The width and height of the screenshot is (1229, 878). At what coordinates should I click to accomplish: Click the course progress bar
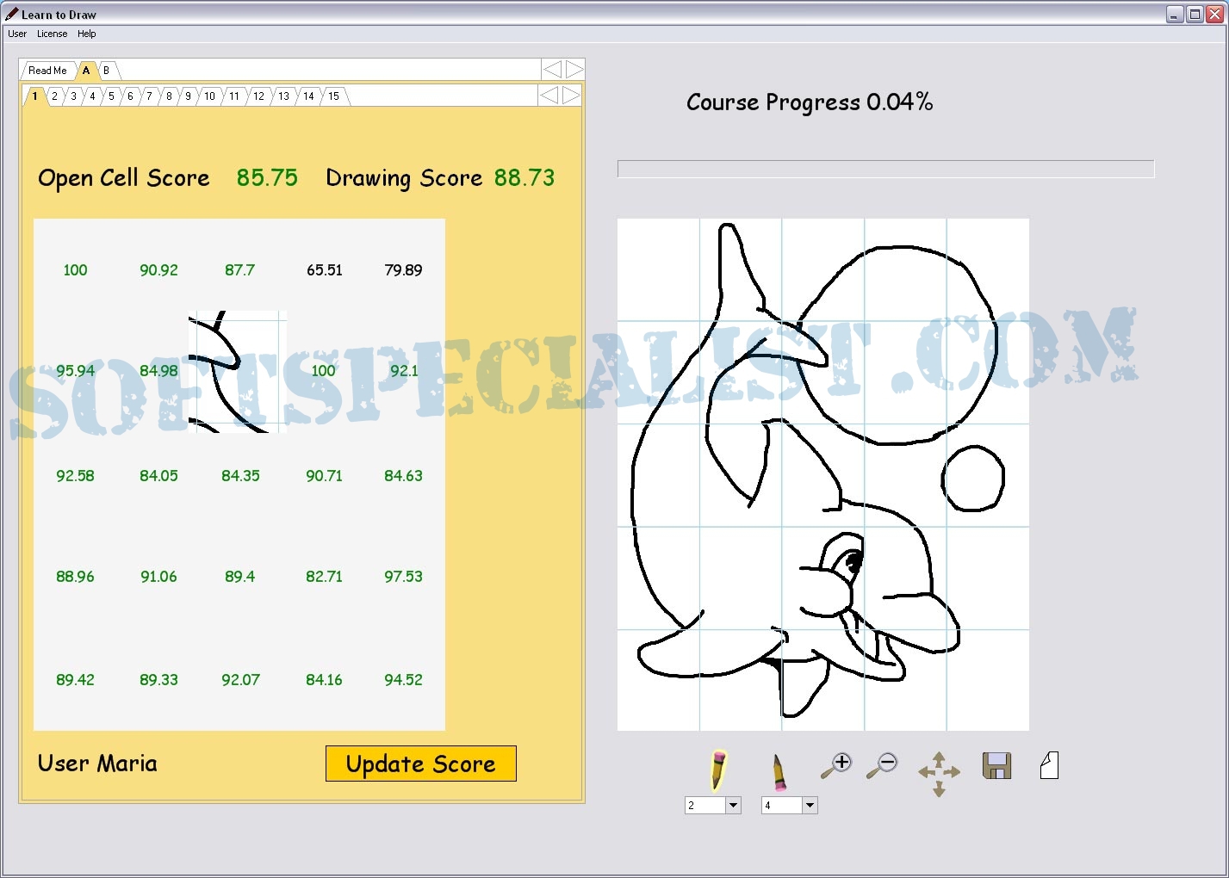(885, 169)
